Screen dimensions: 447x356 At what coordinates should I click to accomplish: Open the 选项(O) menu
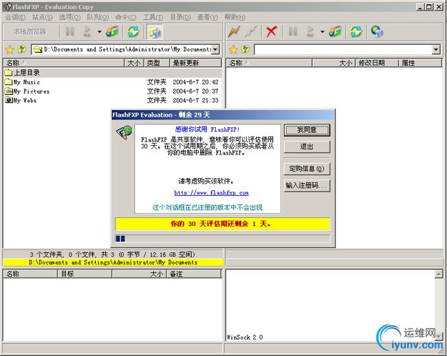click(x=69, y=17)
